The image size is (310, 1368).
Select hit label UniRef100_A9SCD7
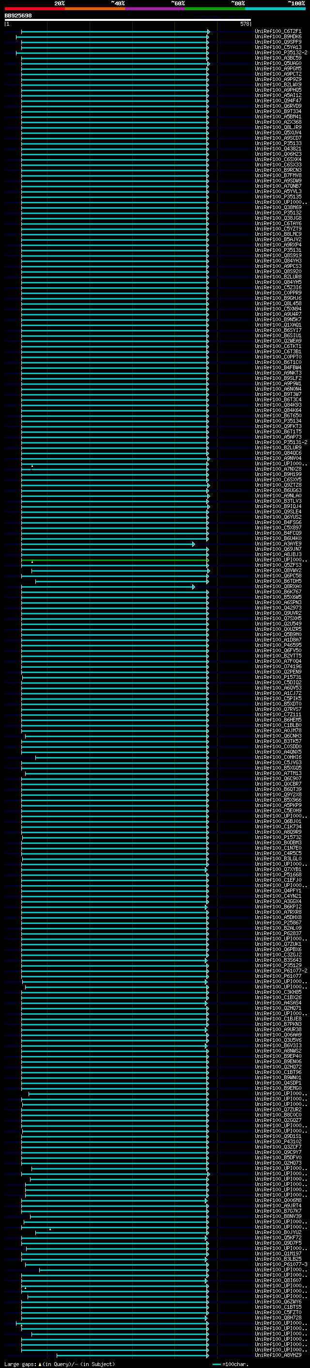click(x=278, y=138)
